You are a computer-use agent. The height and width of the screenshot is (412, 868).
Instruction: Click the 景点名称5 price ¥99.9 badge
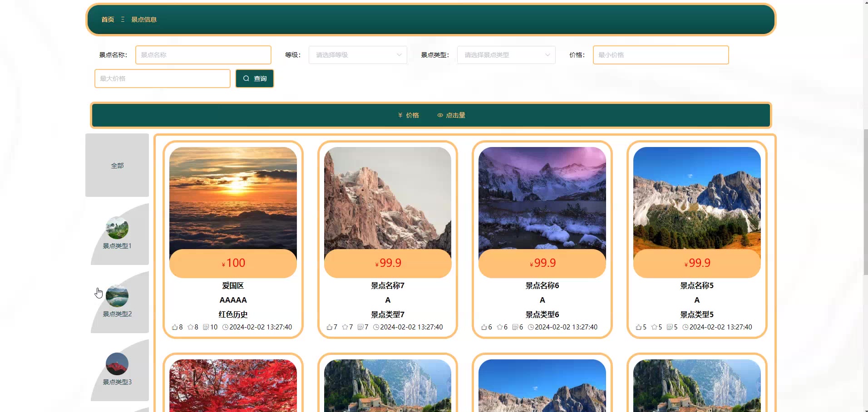697,263
